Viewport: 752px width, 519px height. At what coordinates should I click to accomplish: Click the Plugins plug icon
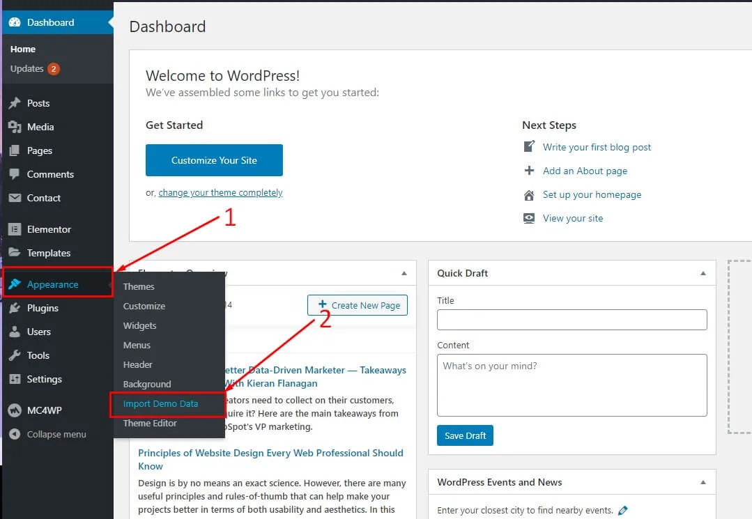[15, 308]
